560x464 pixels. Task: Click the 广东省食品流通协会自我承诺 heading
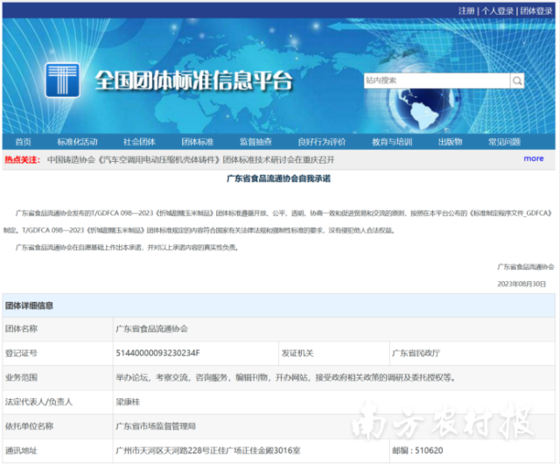[278, 179]
